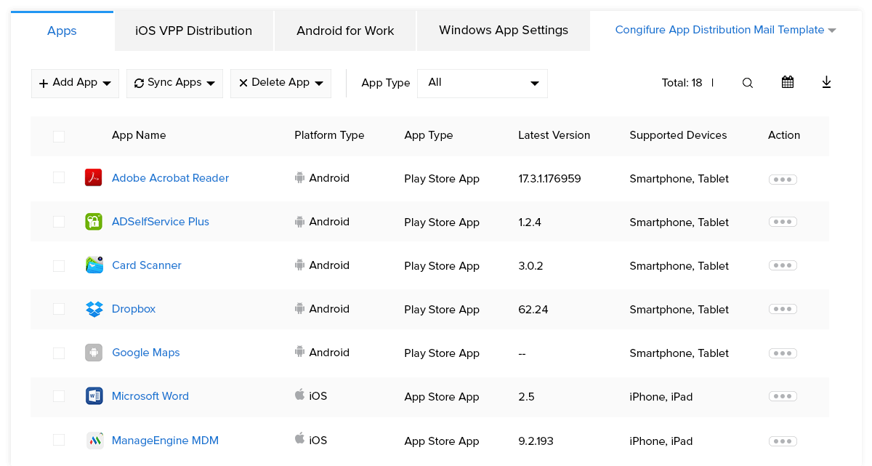Open action menu for Google Maps
The width and height of the screenshot is (872, 466).
point(783,353)
